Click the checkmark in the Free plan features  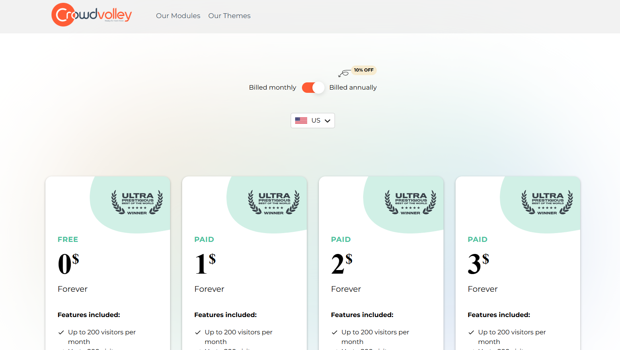tap(61, 332)
